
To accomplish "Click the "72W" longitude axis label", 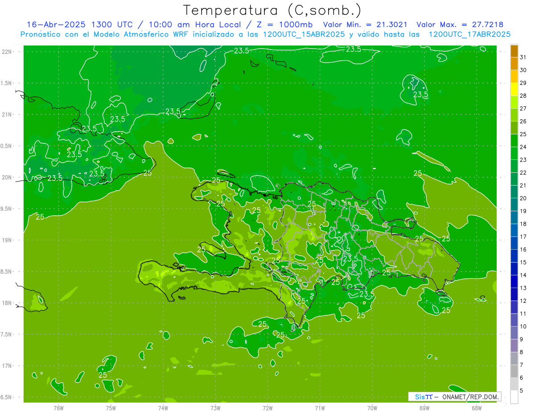I will point(267,408).
